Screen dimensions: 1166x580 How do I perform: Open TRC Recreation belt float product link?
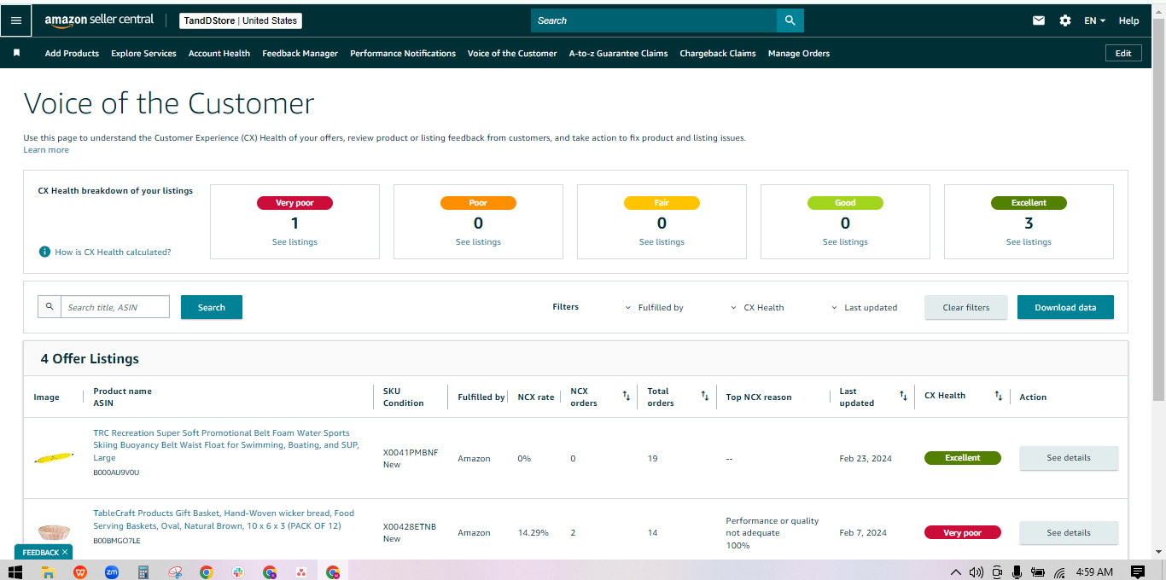point(226,445)
